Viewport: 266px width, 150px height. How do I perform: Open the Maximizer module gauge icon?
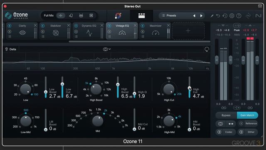coord(155,32)
